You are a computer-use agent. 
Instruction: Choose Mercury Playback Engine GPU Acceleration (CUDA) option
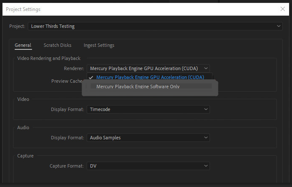[150, 77]
